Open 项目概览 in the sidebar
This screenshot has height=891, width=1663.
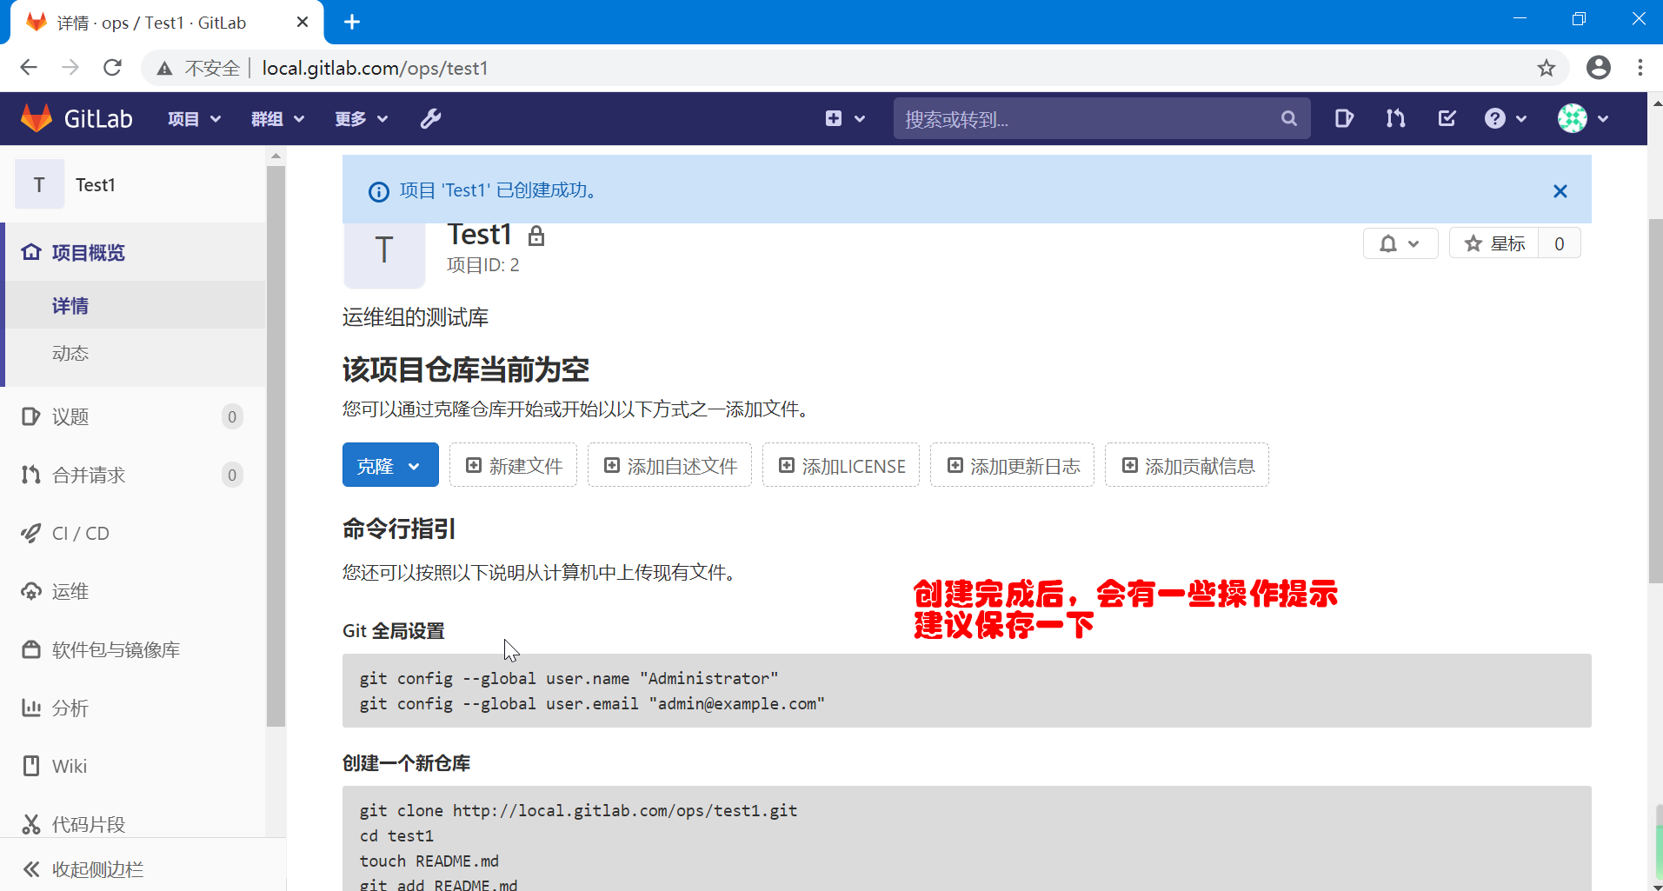click(135, 252)
